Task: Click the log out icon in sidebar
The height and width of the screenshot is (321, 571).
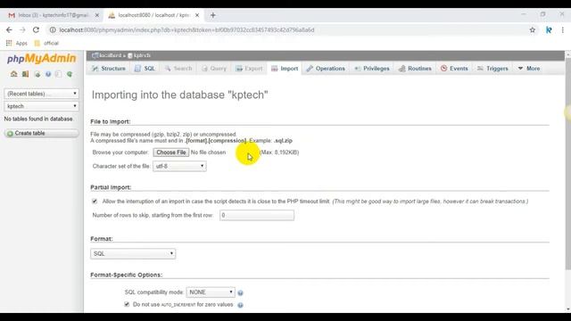Action: pos(25,74)
